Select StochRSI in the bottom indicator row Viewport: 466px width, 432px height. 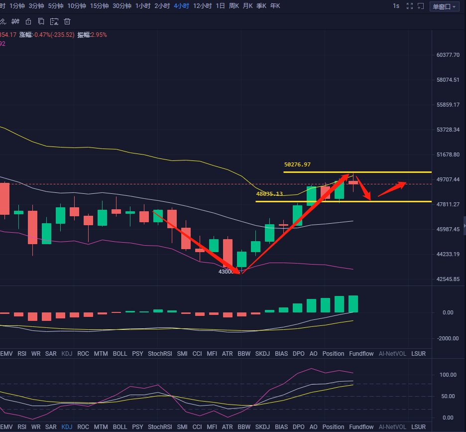coord(160,427)
